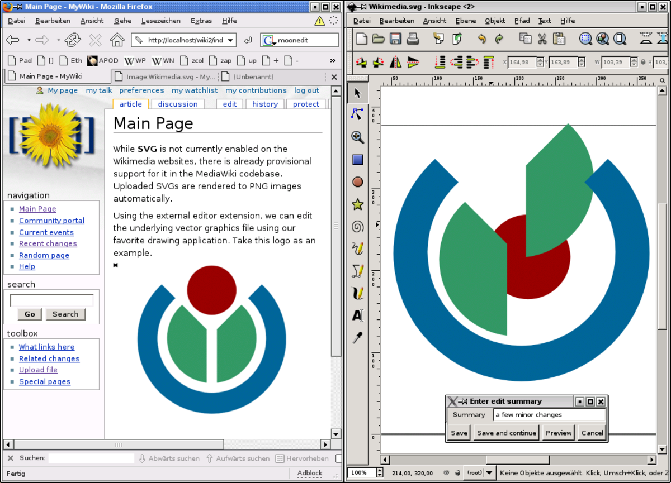Create new document in Inkscape toolbar
Viewport: 671px width, 483px height.
coord(362,39)
